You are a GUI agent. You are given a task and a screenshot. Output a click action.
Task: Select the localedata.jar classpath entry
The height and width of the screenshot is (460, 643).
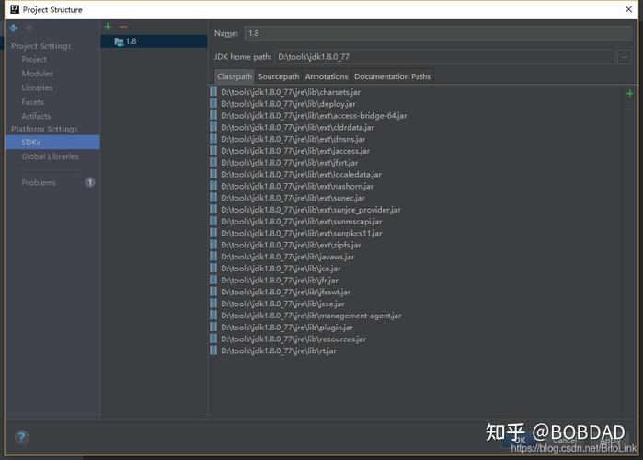pyautogui.click(x=302, y=174)
